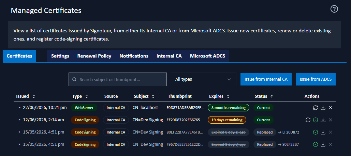
Task: Delete the CN=localhost certificate
Action: (331, 108)
